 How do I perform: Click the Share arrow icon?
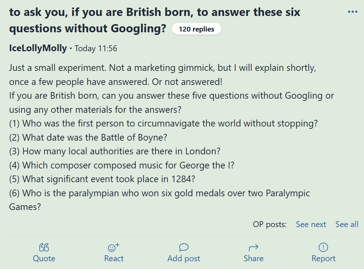pyautogui.click(x=253, y=247)
